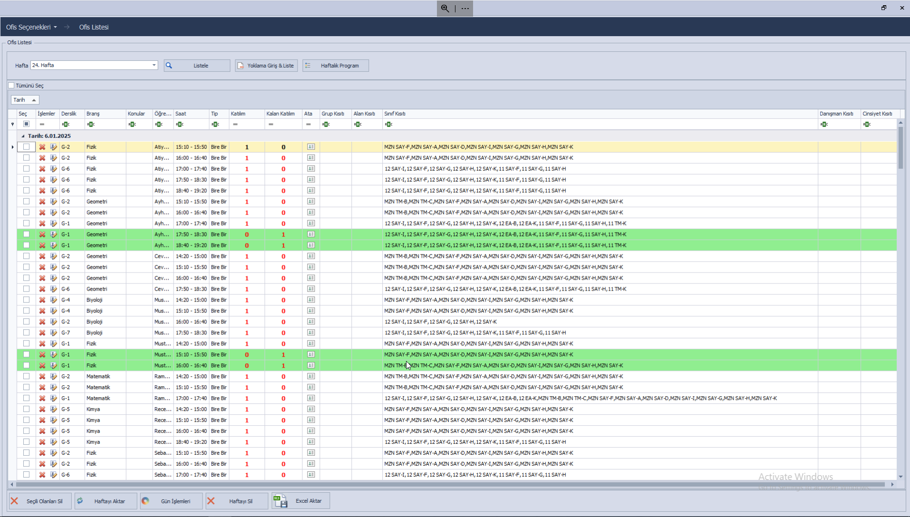Open edit icon for Kimya 16:00 - 16:40 row

[53, 431]
